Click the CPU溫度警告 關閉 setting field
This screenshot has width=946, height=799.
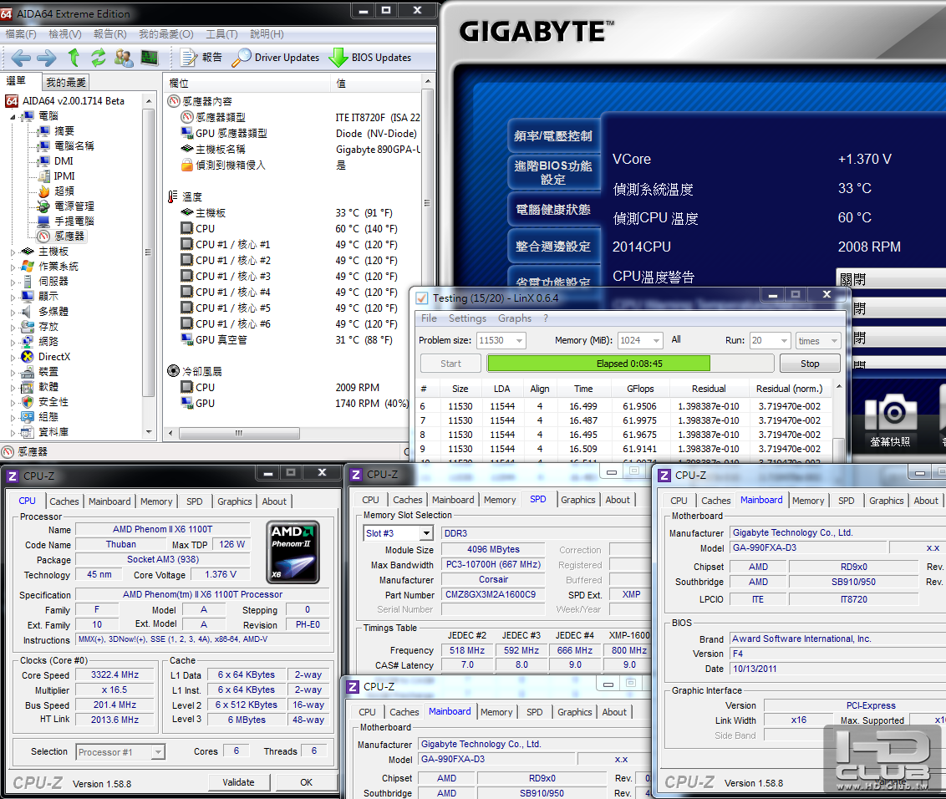click(x=892, y=279)
